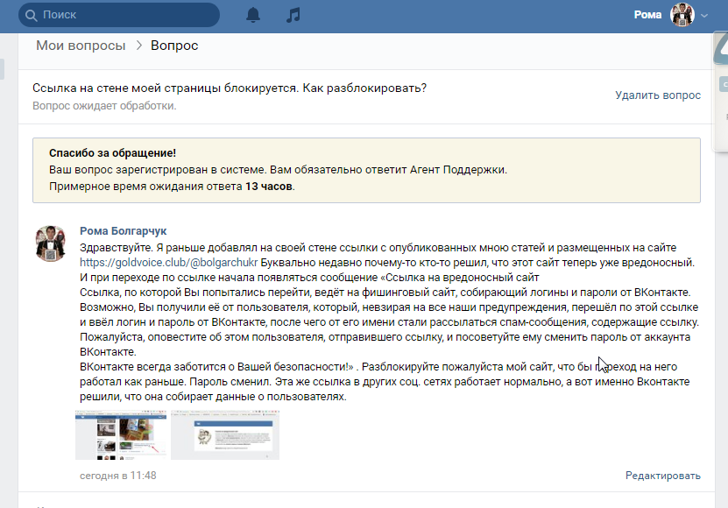Screen dimensions: 728x508
Task: Open the Рома profile name in header
Action: pyautogui.click(x=647, y=15)
